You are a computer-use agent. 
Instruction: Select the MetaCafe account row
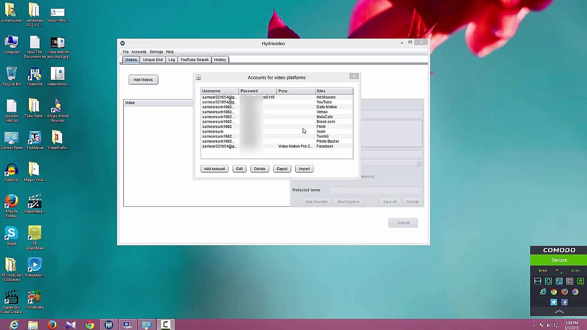[277, 117]
